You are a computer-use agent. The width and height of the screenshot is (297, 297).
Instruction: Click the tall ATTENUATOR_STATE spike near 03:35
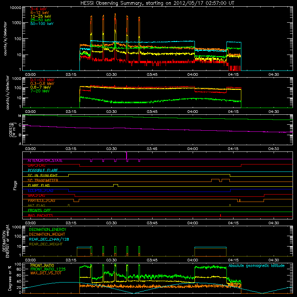(127, 155)
